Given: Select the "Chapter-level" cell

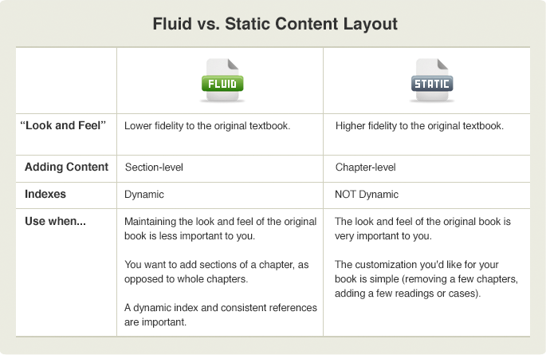Looking at the screenshot, I should [x=366, y=168].
